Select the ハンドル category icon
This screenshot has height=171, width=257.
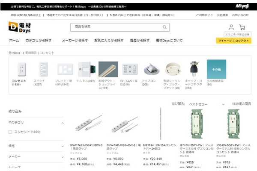coord(85,68)
